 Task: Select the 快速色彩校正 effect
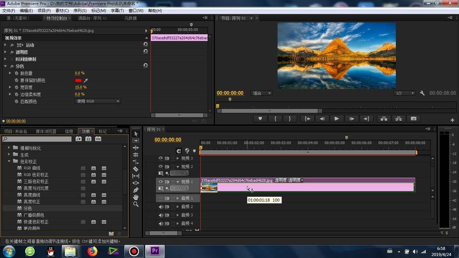pyautogui.click(x=36, y=222)
